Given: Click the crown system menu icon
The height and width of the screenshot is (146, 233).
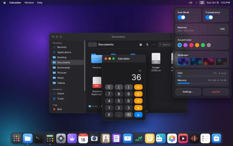Looking at the screenshot, I should [x=5, y=3].
